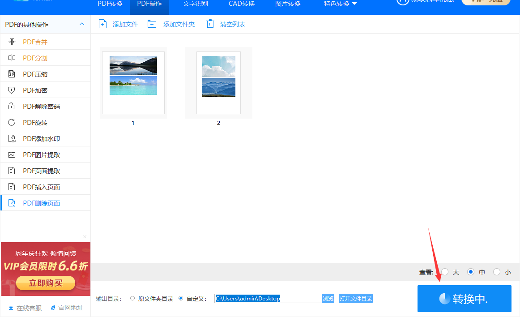Click the PDF删除页面 delete page icon
The width and height of the screenshot is (520, 317).
[12, 203]
